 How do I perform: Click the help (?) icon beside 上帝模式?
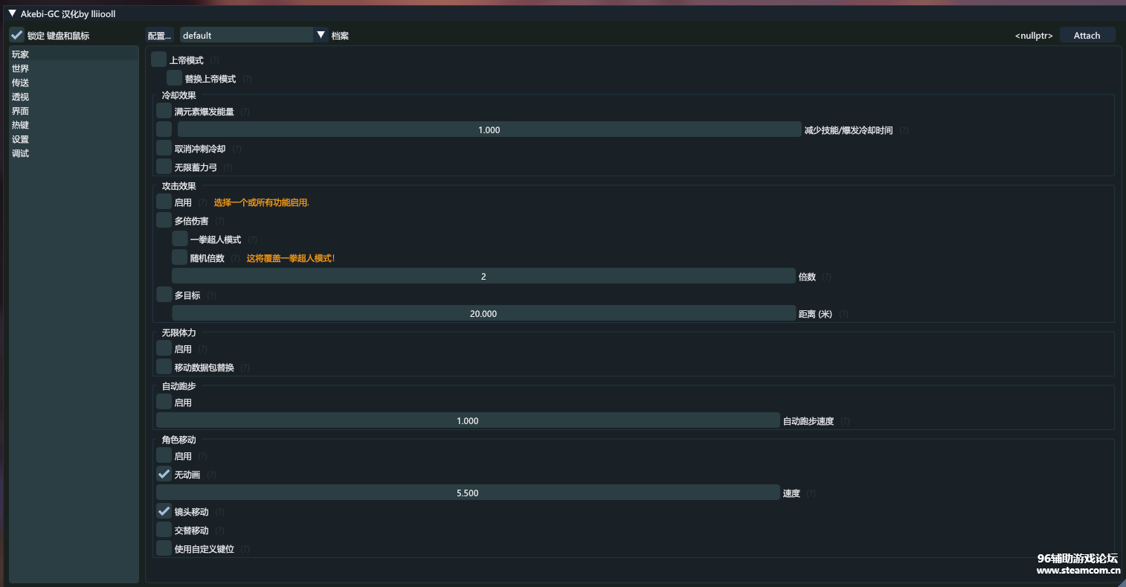(x=214, y=60)
